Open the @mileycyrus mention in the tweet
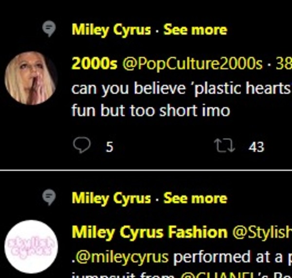This screenshot has width=292, height=278. 121,257
